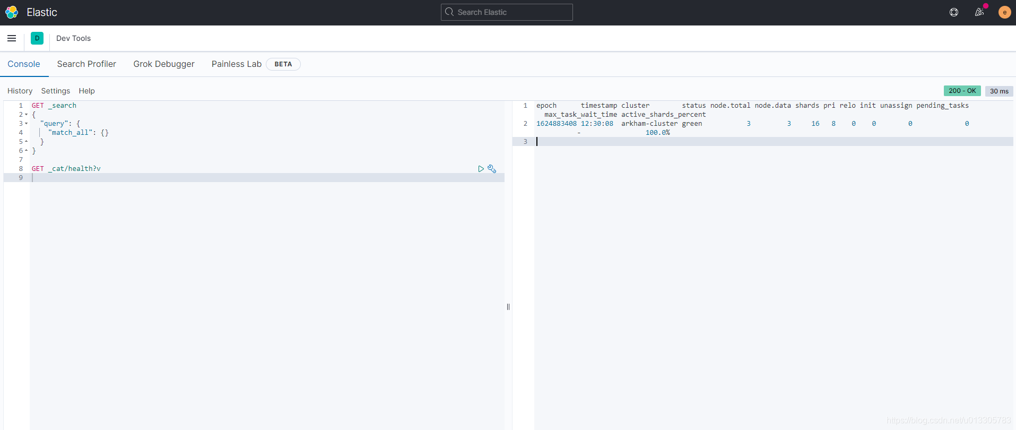Click the Search Elastic input field
Screen dimensions: 1016x430
(x=507, y=12)
